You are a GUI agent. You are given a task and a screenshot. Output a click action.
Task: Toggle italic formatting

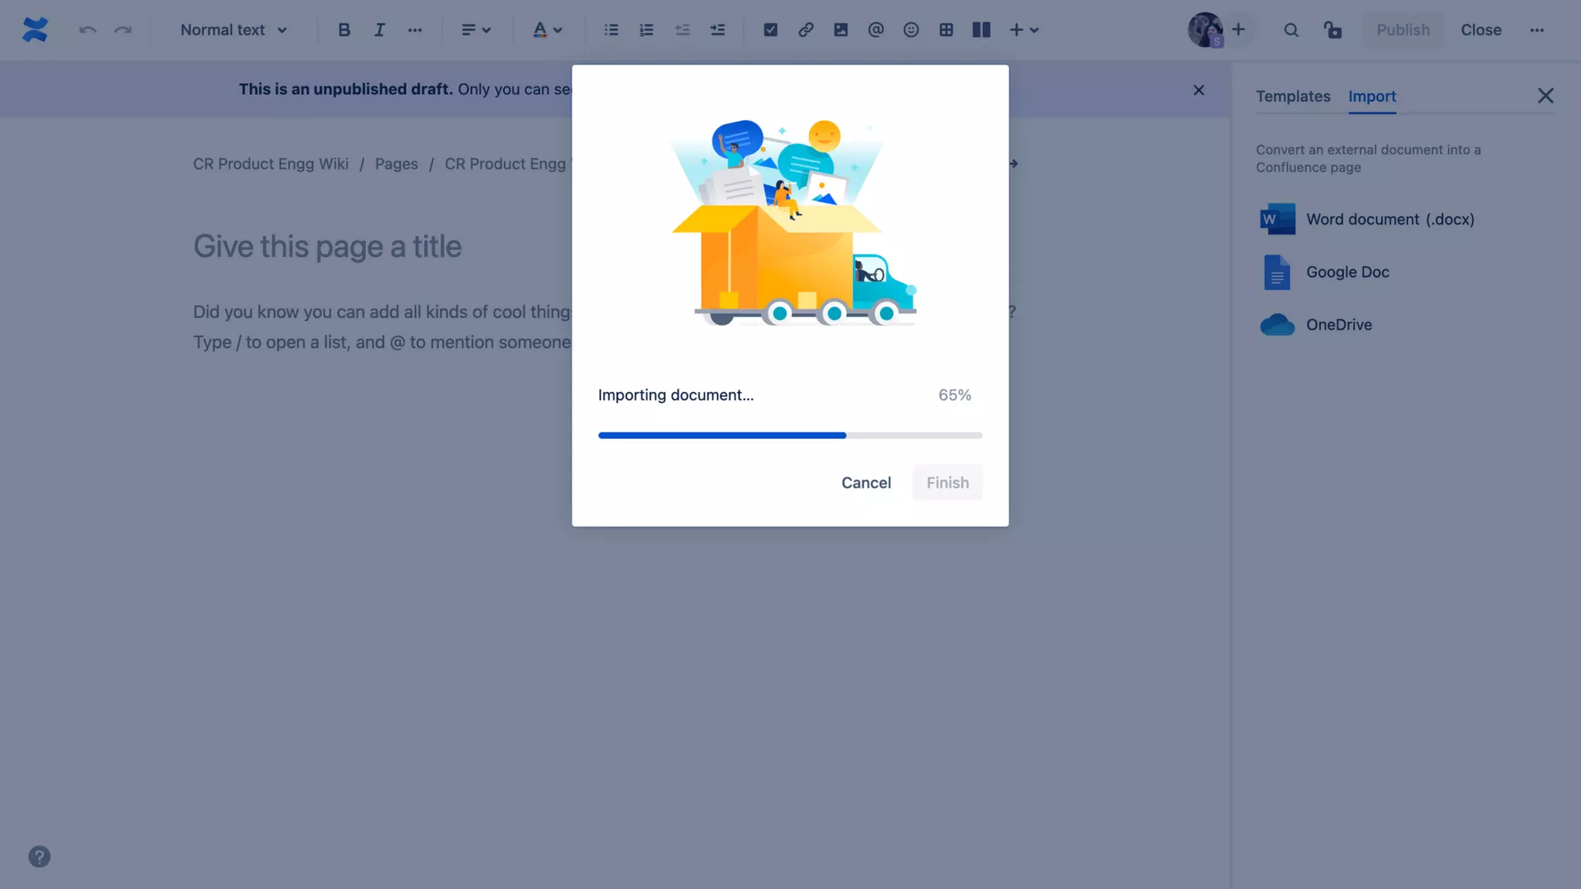pyautogui.click(x=379, y=30)
